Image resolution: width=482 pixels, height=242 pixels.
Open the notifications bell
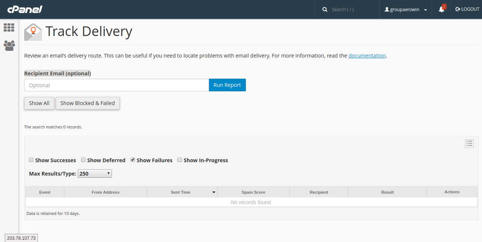tap(441, 9)
